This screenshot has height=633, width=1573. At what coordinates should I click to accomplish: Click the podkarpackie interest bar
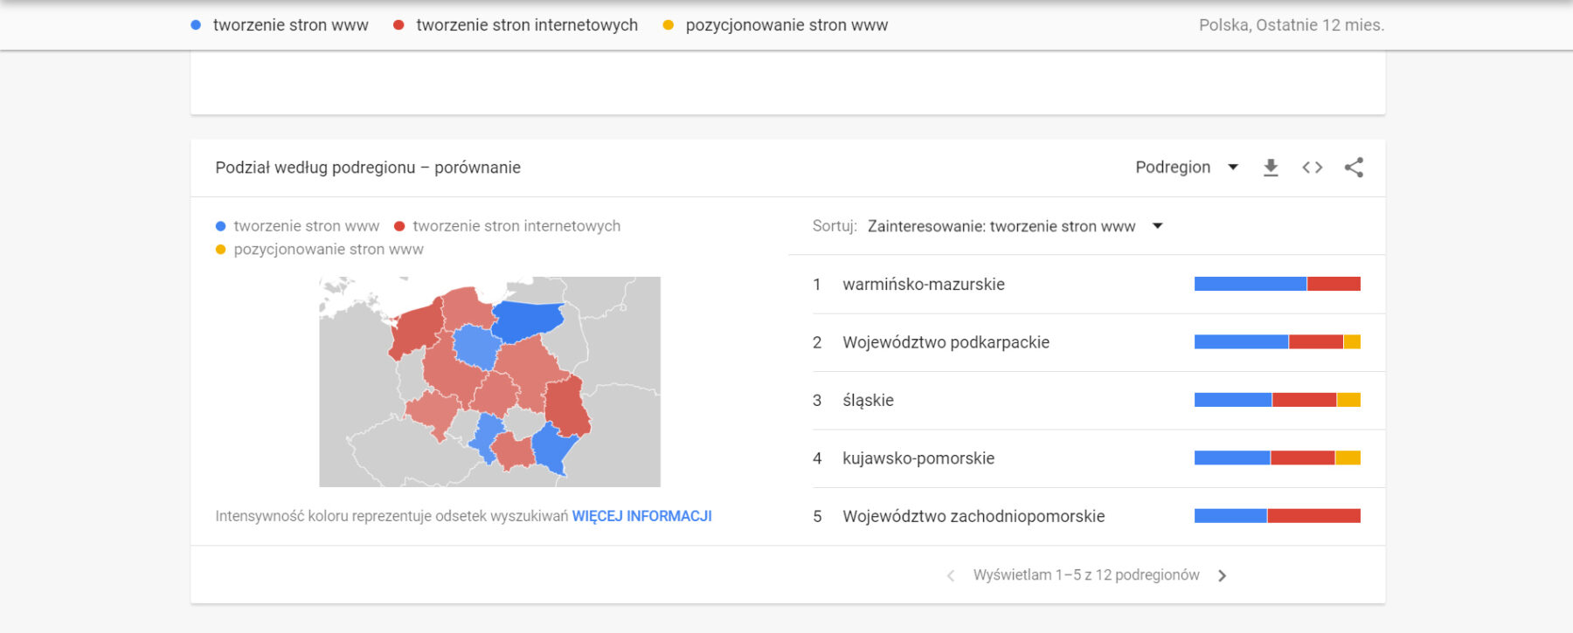[x=1278, y=342]
